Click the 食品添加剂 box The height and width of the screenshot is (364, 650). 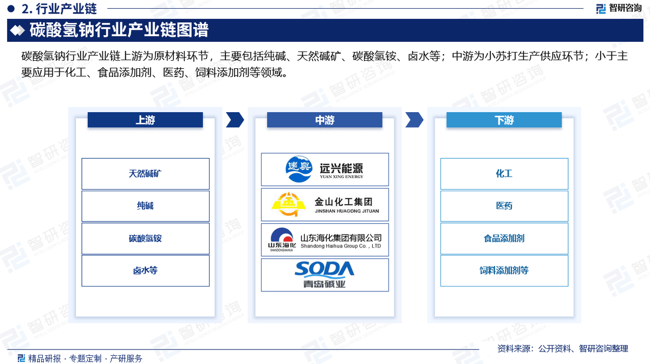[x=504, y=238]
